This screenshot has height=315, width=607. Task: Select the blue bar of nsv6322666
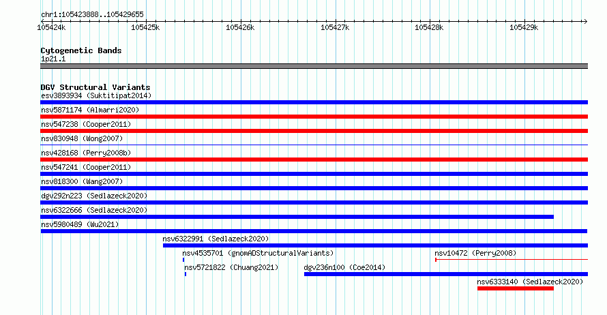click(x=297, y=217)
